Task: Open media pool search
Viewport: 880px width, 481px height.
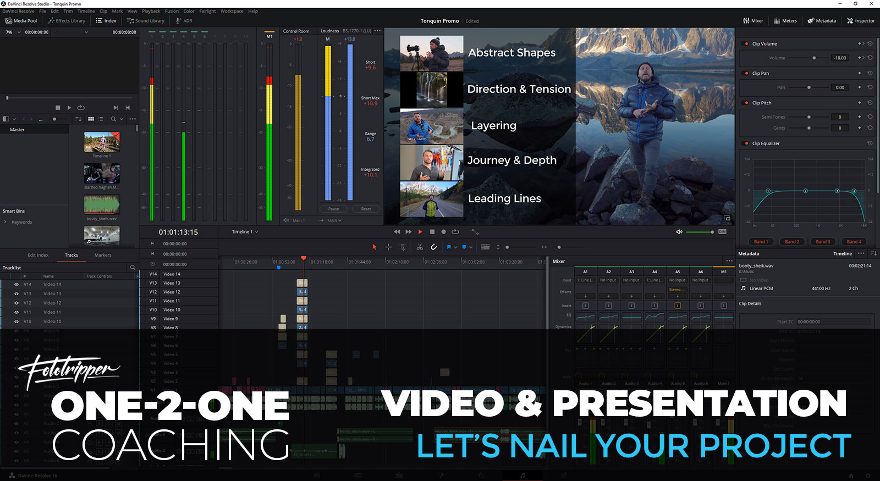Action: click(113, 119)
